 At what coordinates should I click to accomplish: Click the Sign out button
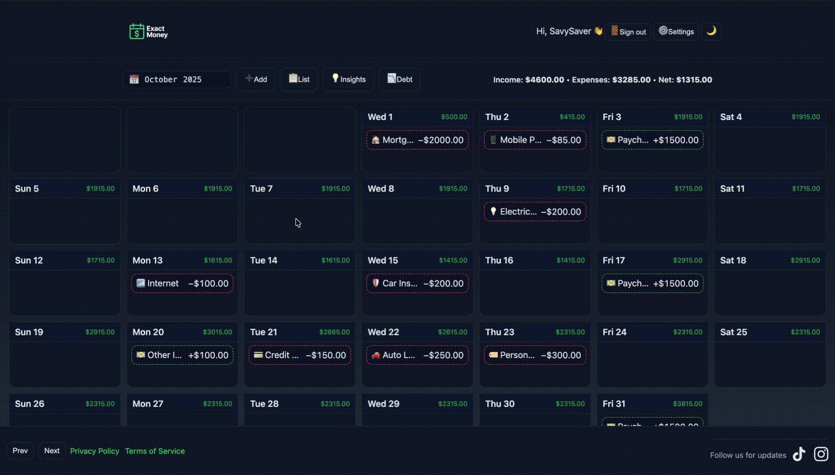pos(628,31)
